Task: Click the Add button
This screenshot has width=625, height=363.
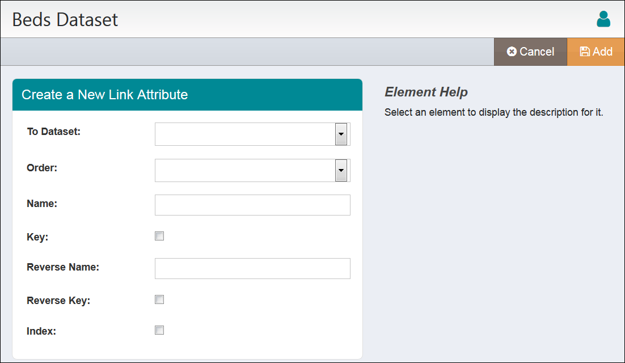Action: (x=596, y=51)
